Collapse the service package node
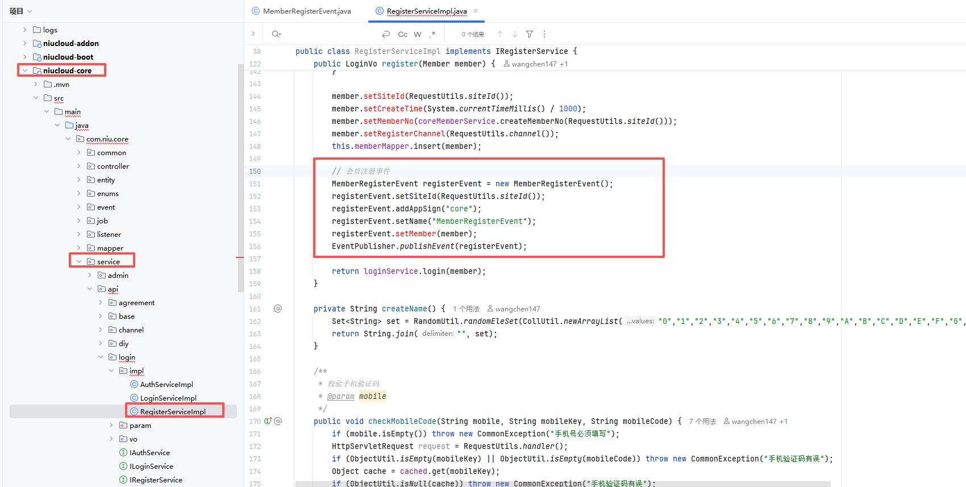 coord(79,261)
